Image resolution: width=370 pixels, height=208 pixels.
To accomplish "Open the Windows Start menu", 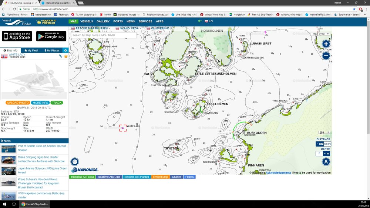I will tap(4, 204).
